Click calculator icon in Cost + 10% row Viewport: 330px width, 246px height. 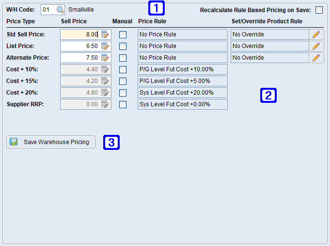pos(105,69)
